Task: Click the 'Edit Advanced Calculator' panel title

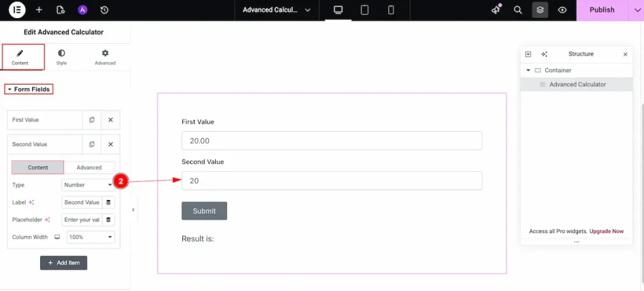Action: pyautogui.click(x=64, y=32)
